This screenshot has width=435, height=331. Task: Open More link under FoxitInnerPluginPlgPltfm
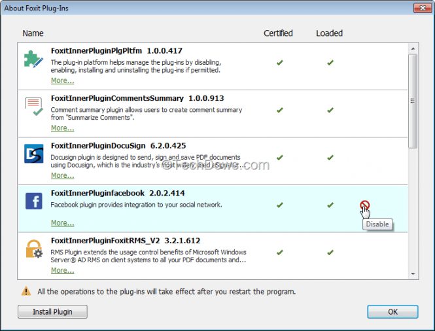(x=62, y=80)
